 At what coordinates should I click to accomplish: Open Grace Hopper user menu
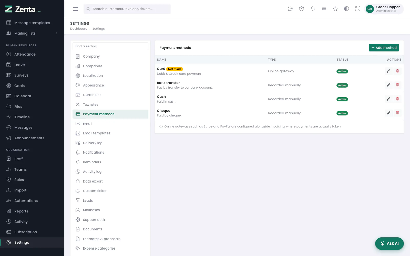click(x=384, y=9)
